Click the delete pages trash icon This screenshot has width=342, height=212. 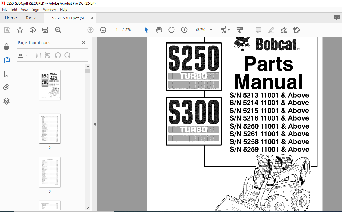[x=38, y=55]
